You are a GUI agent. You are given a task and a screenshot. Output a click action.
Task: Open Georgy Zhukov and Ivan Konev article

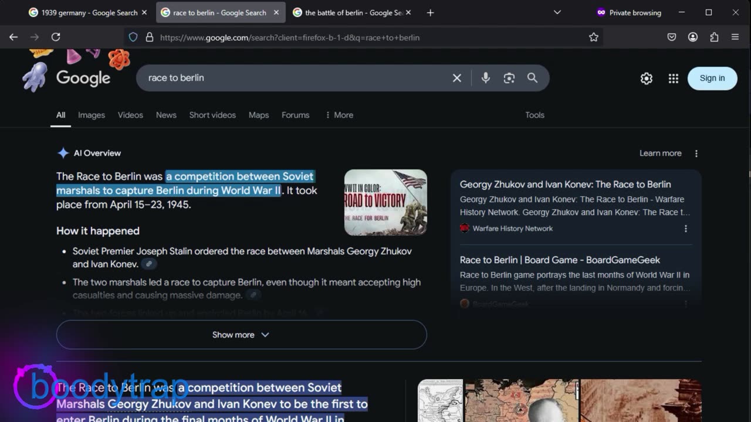[566, 184]
